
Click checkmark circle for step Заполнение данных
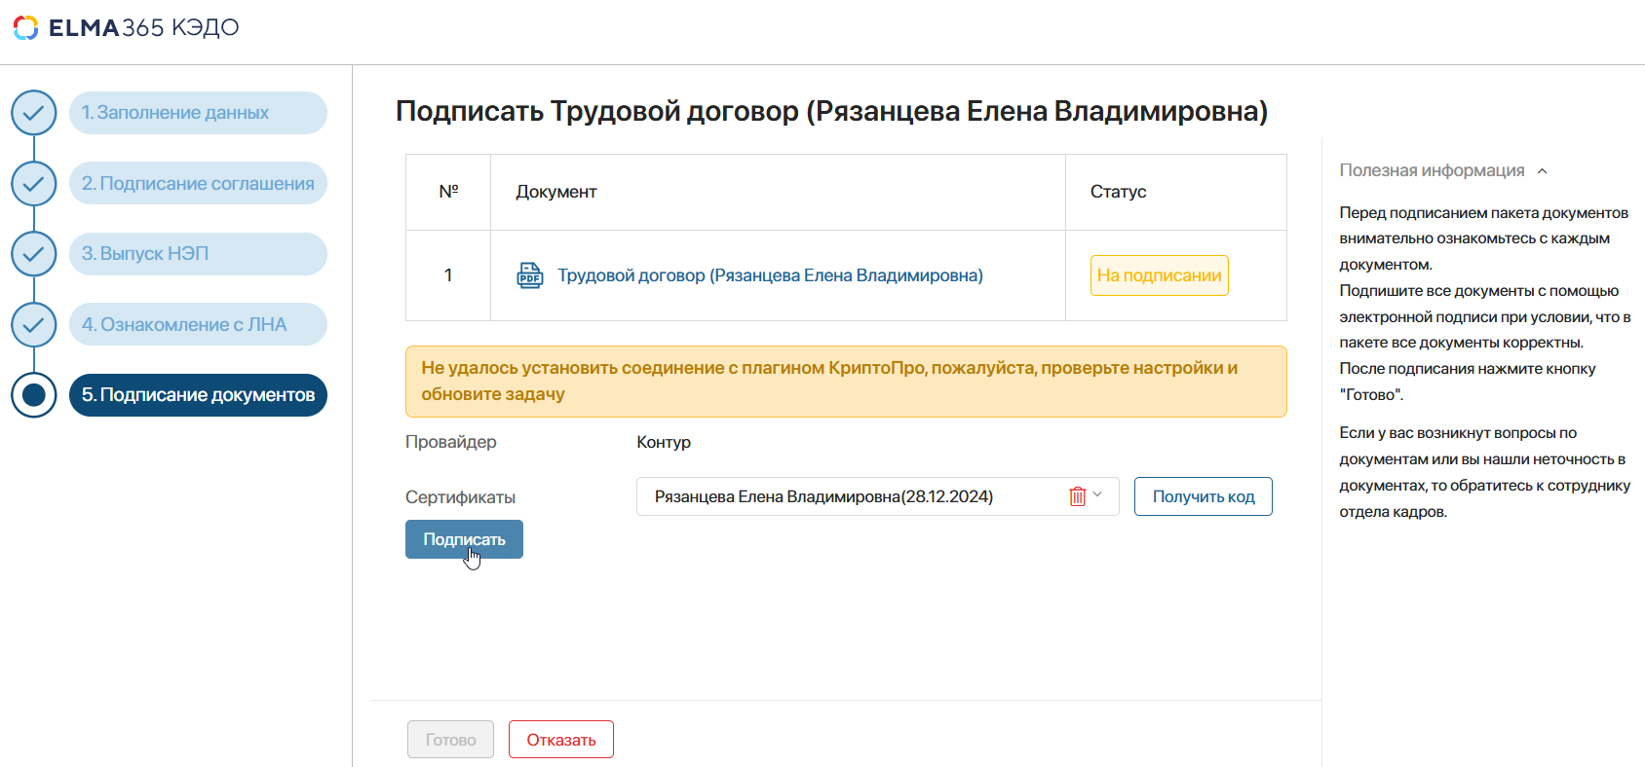(34, 113)
